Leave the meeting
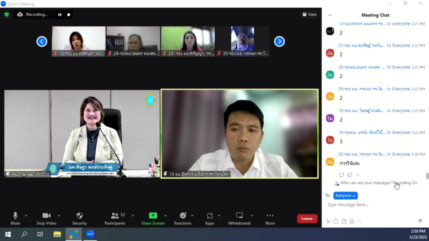 (x=307, y=218)
